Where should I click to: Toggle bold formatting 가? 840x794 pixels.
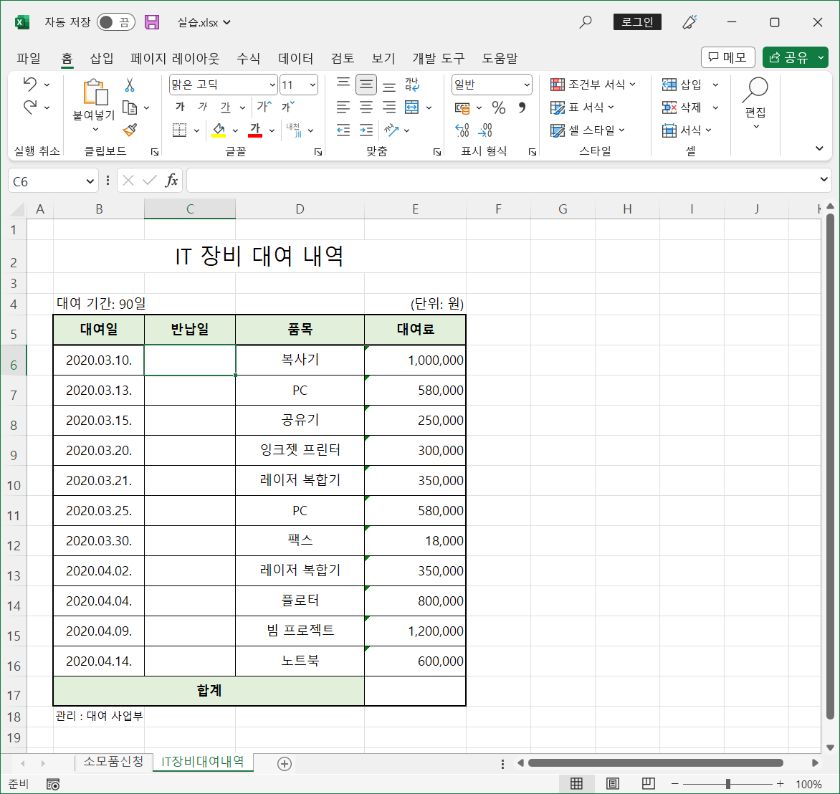click(181, 107)
